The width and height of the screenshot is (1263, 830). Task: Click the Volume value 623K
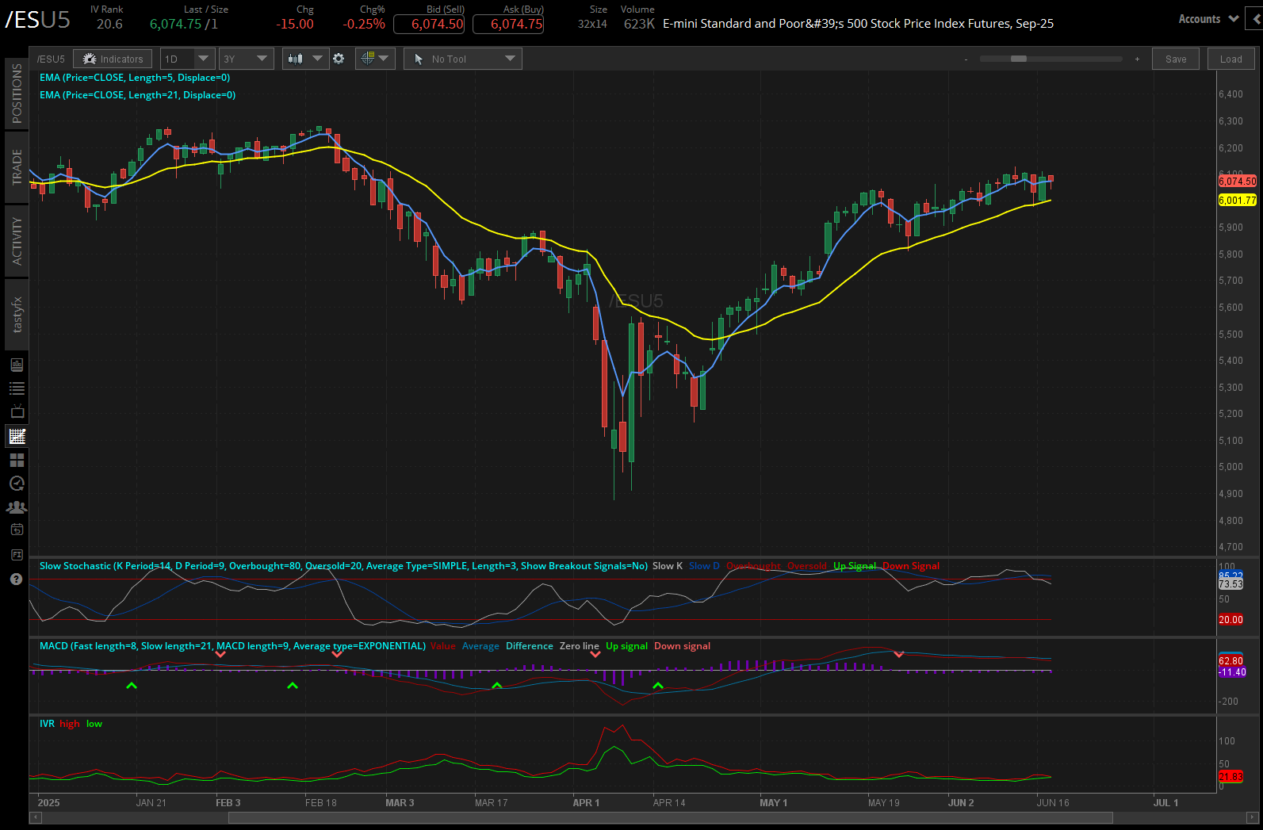(639, 25)
